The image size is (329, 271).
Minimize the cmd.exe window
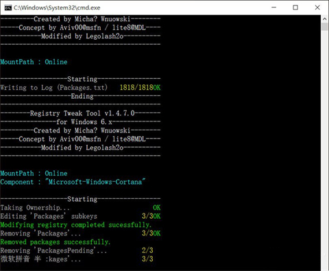[x=273, y=8]
